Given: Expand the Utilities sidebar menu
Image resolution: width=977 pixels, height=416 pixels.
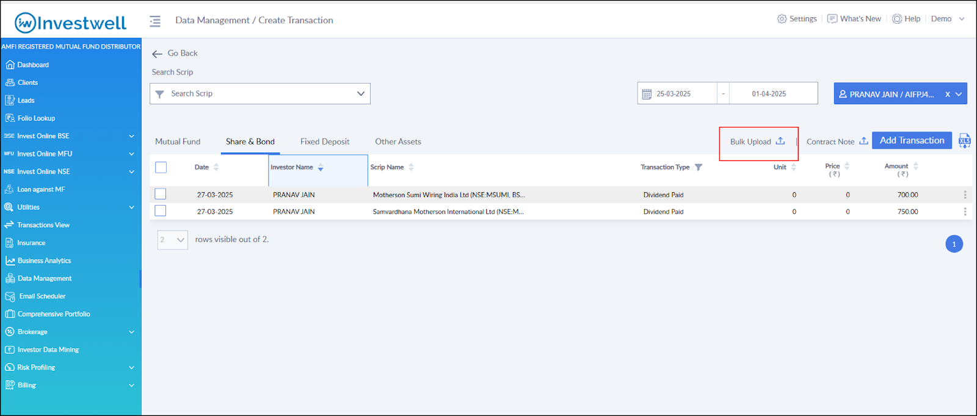Looking at the screenshot, I should pos(131,207).
